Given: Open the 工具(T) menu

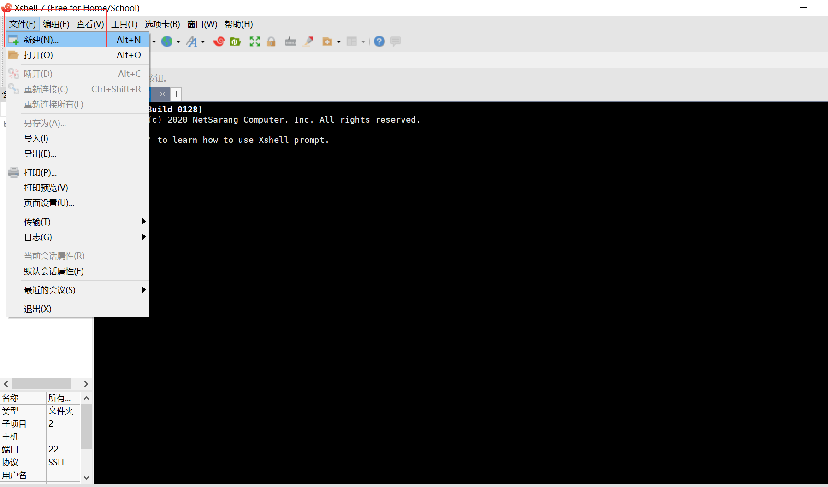Looking at the screenshot, I should pyautogui.click(x=124, y=24).
